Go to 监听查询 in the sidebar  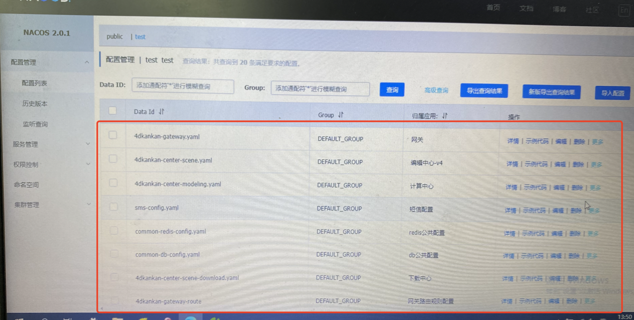(35, 124)
